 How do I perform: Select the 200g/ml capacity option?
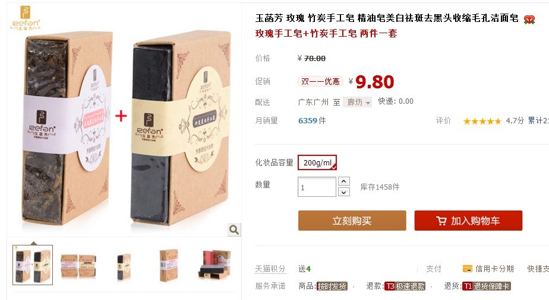coord(317,163)
